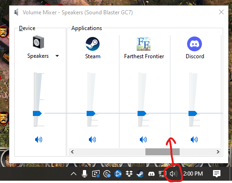Click the right arrow of horizontal scrollbar
The height and width of the screenshot is (183, 232).
coord(218,152)
